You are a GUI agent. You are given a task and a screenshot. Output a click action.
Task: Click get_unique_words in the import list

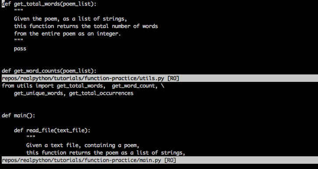coord(38,94)
